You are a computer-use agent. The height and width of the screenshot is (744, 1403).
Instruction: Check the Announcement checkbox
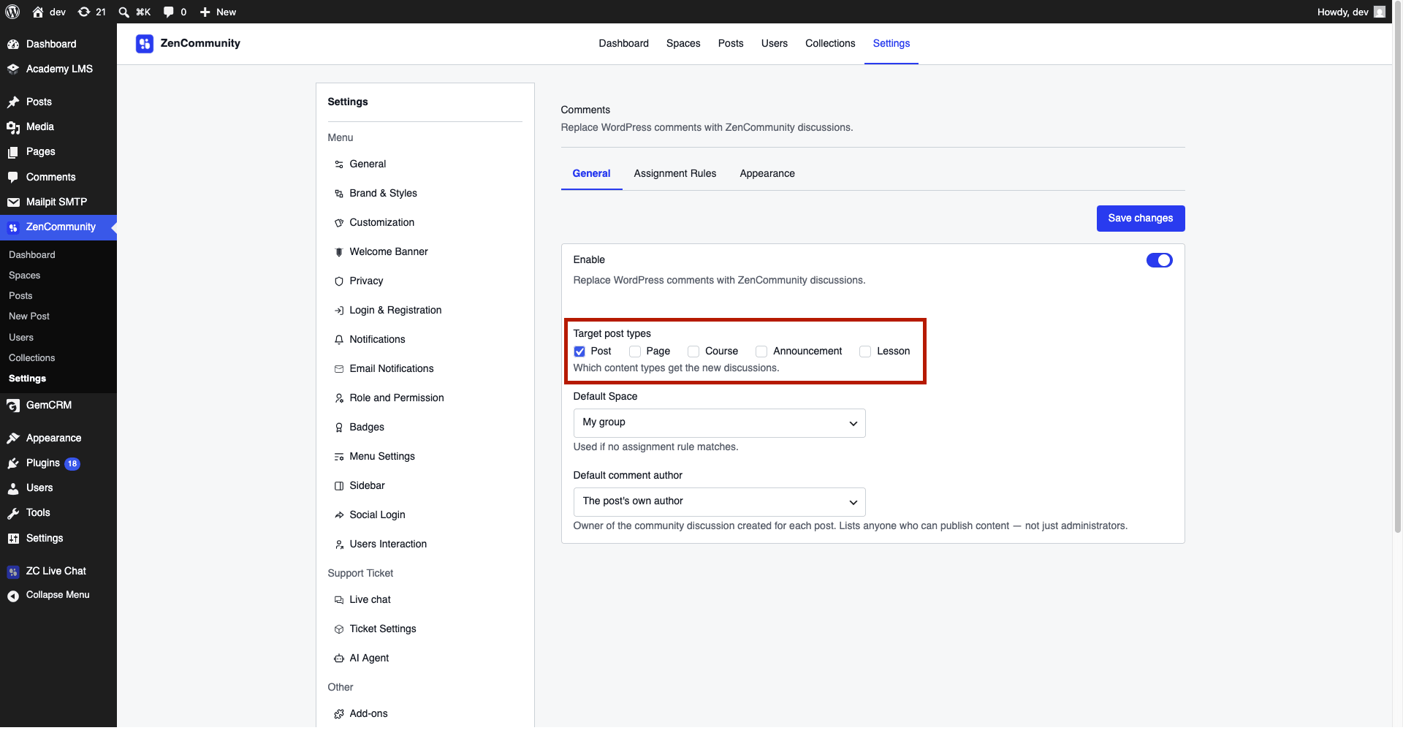pos(761,352)
